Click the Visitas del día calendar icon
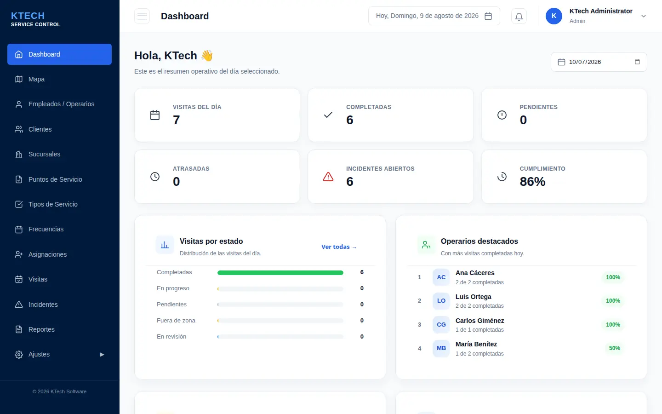This screenshot has height=414, width=662. pos(155,115)
